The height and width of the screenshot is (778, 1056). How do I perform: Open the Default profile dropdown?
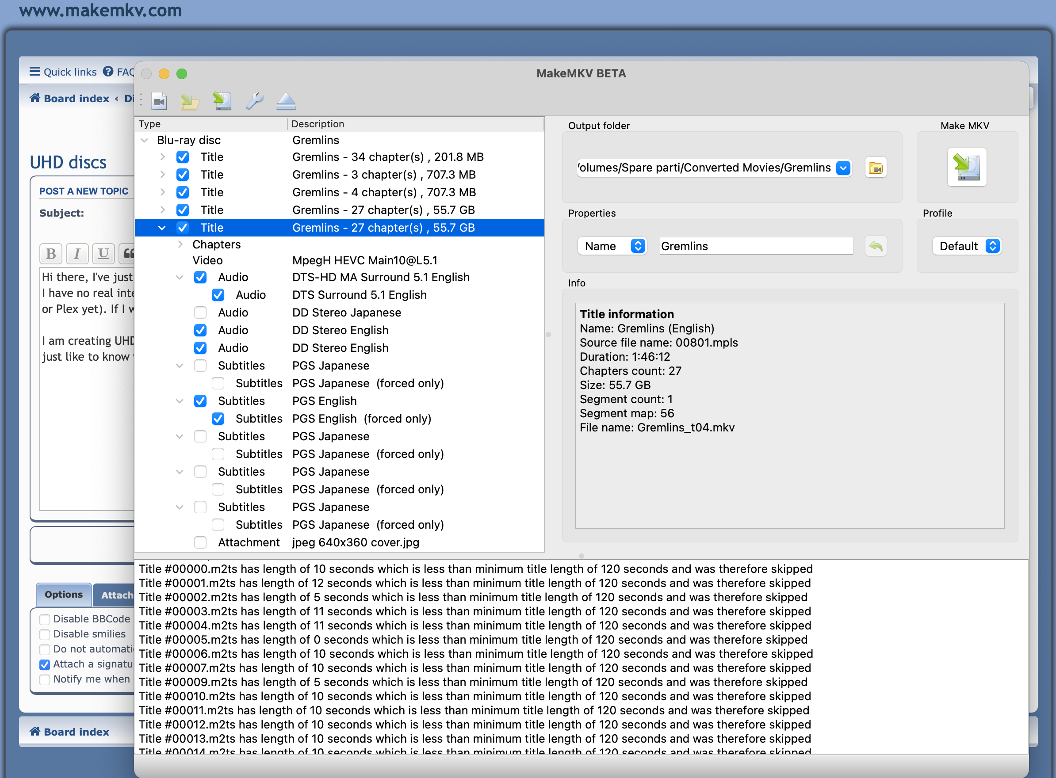coord(967,246)
